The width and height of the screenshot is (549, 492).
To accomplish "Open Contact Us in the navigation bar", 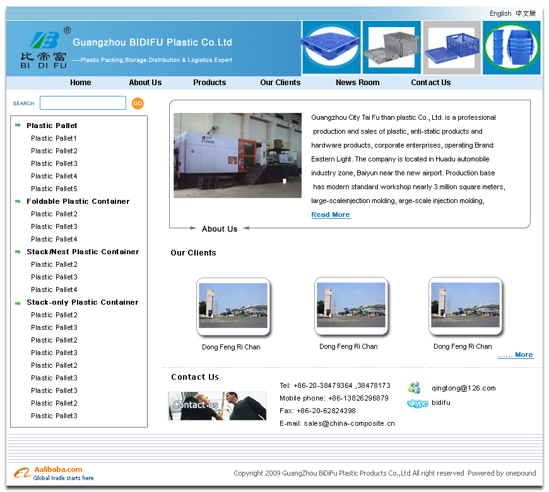I will 430,83.
